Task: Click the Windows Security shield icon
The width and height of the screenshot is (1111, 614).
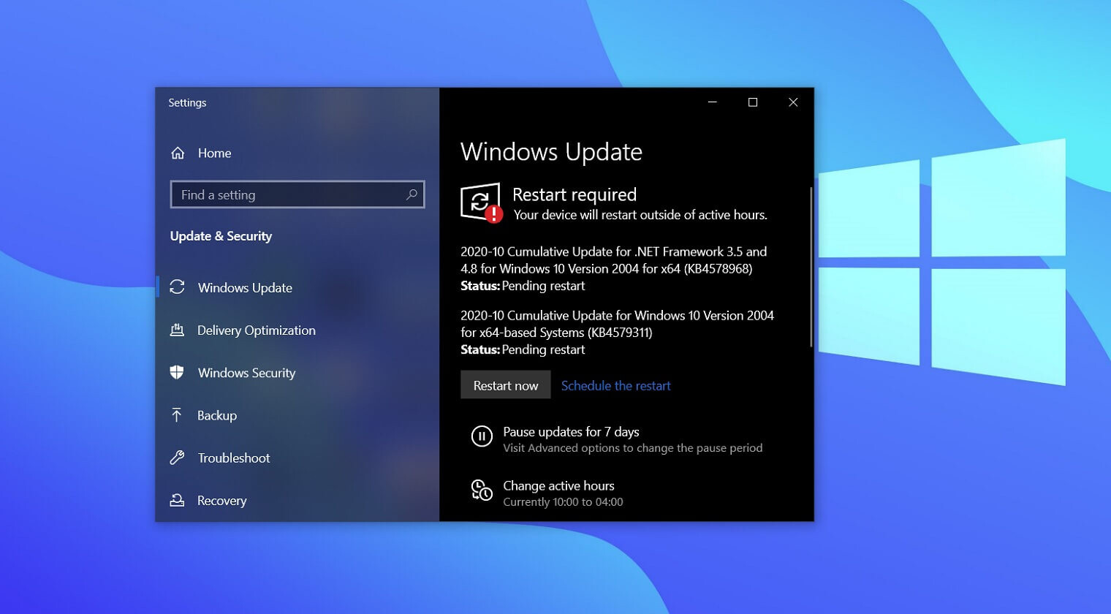Action: tap(177, 373)
